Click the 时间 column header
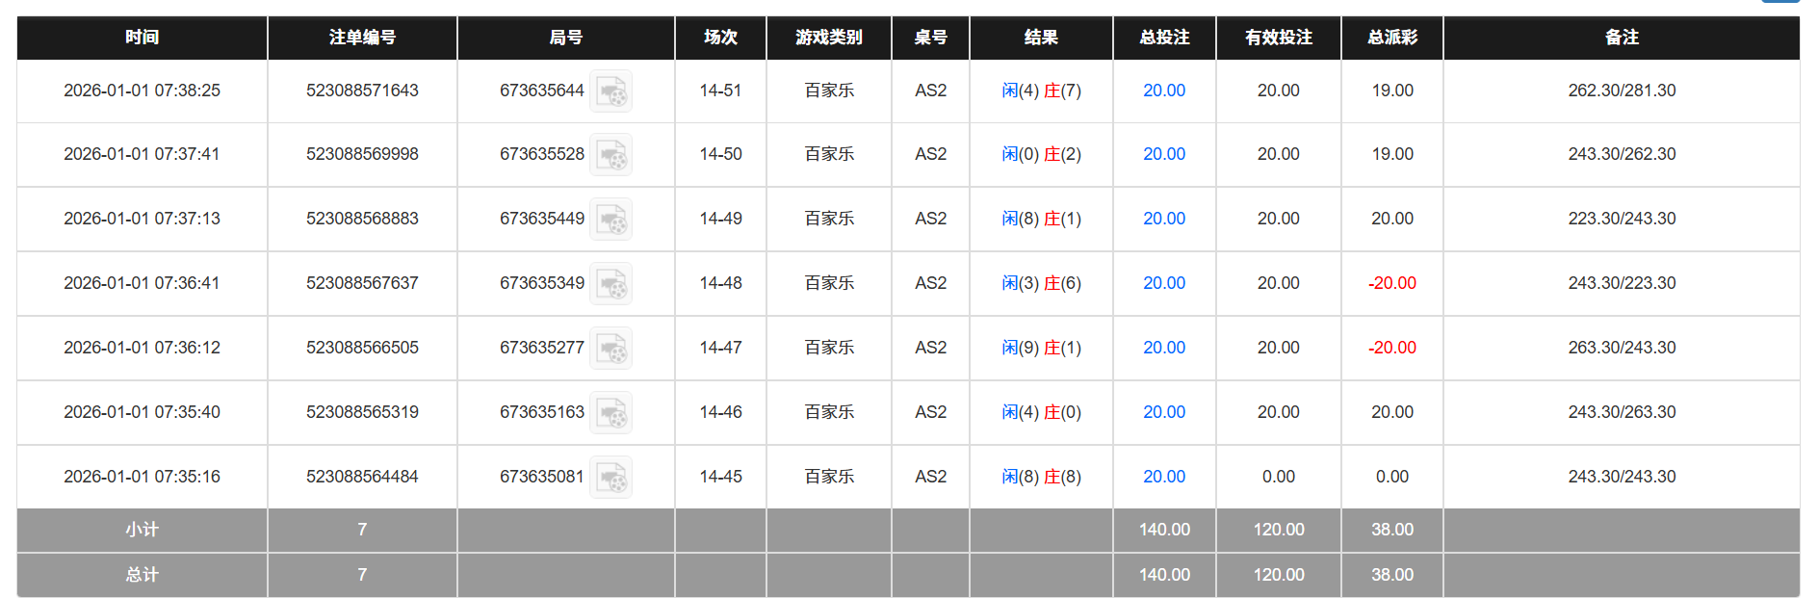Screen dimensions: 1818x598 [x=141, y=38]
